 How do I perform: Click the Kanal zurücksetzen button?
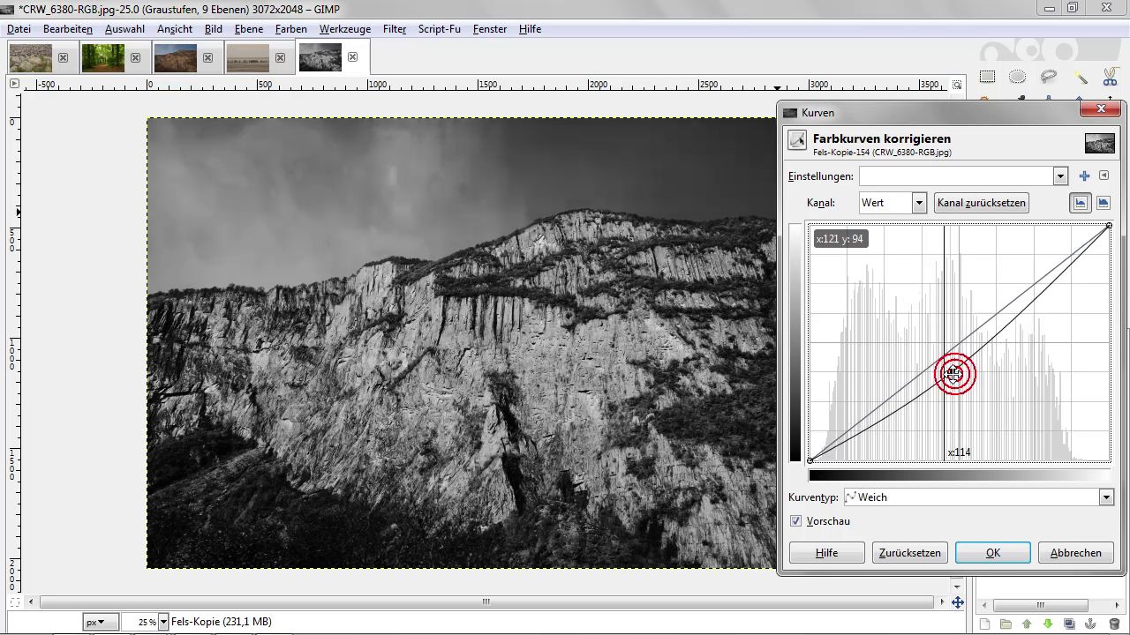982,203
